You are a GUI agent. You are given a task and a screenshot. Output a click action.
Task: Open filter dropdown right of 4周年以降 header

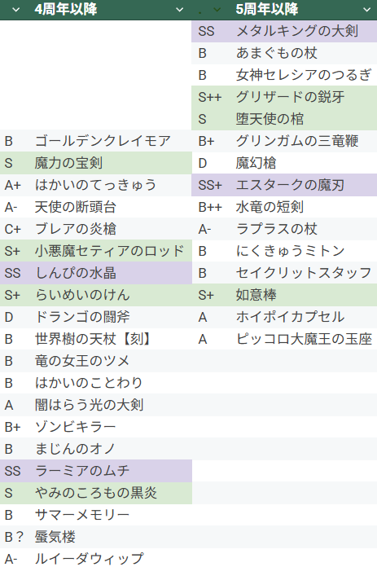point(180,10)
